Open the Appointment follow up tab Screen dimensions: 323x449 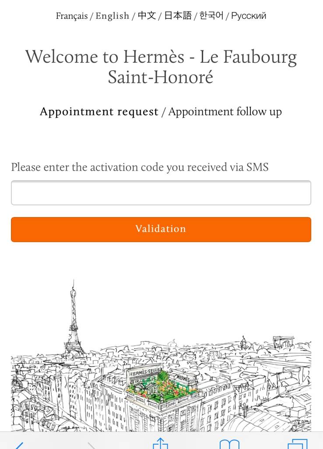pos(225,111)
